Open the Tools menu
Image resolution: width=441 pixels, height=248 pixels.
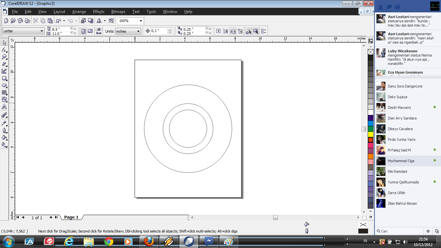pyautogui.click(x=151, y=12)
